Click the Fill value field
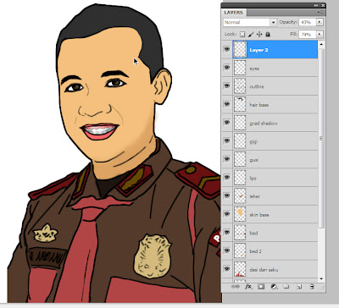 point(308,34)
